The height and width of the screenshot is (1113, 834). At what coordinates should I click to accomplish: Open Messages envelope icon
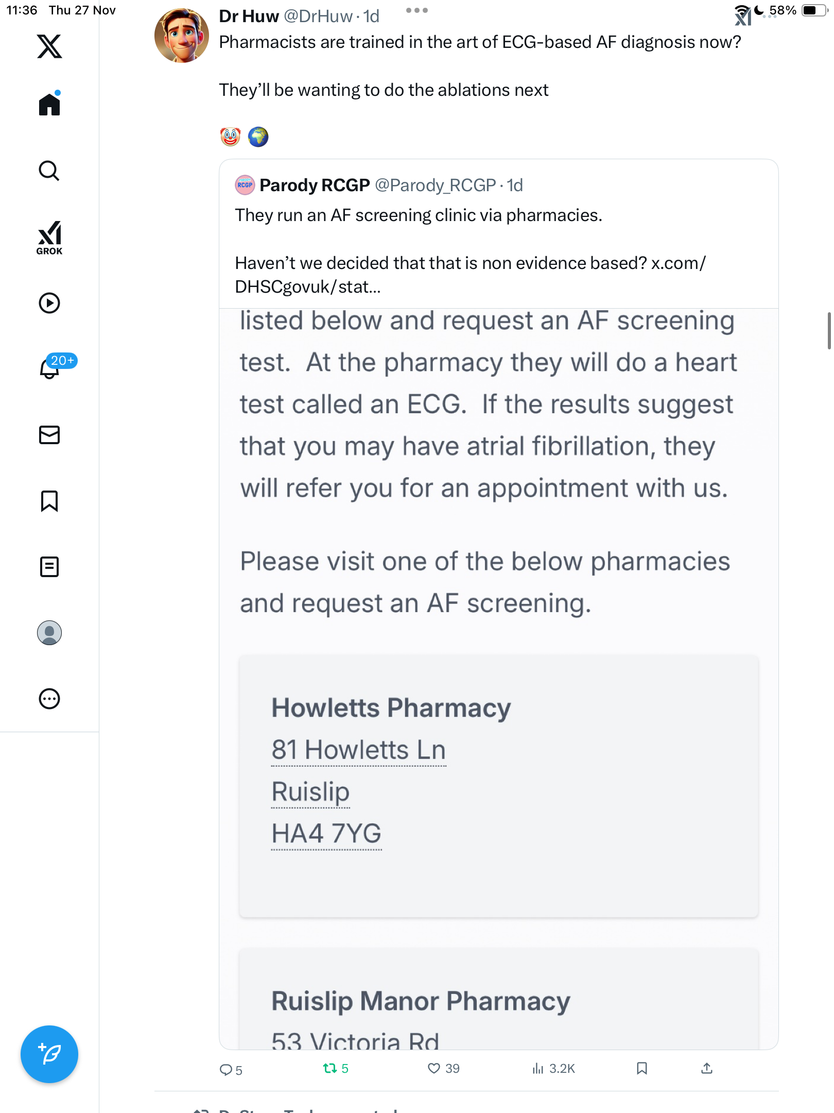(49, 435)
